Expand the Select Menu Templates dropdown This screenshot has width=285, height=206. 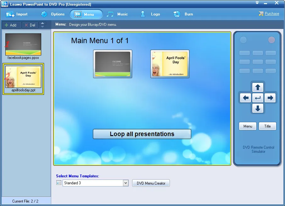126,183
